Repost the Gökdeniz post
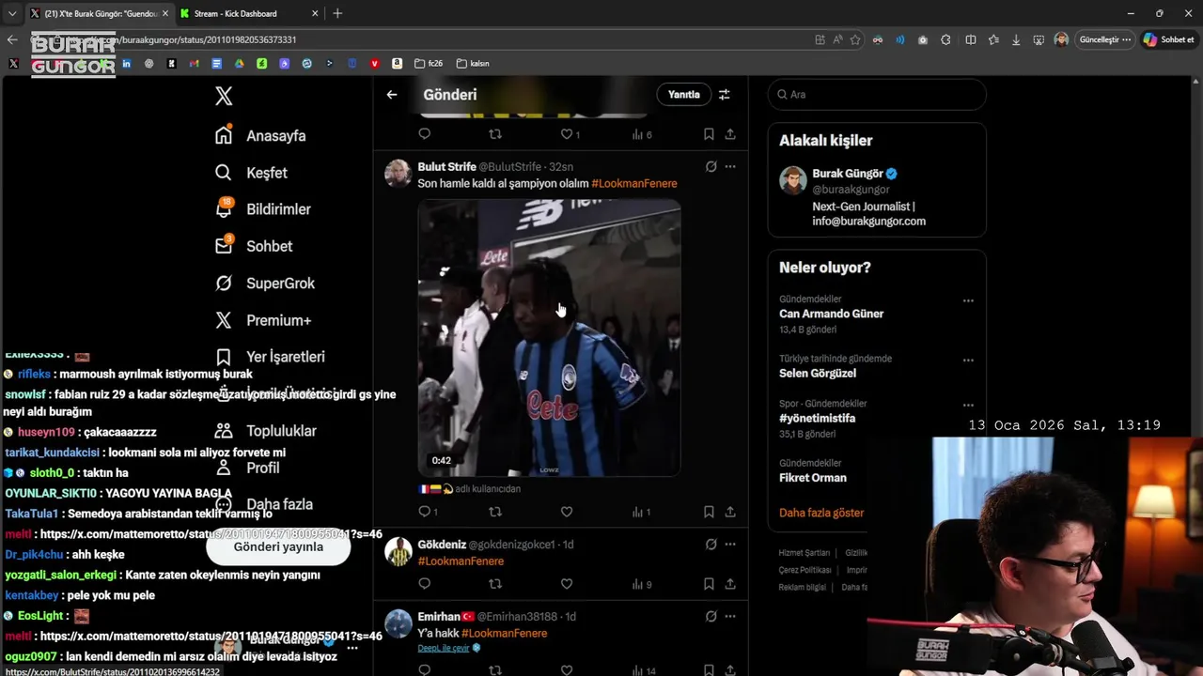Image resolution: width=1203 pixels, height=676 pixels. coord(495,584)
